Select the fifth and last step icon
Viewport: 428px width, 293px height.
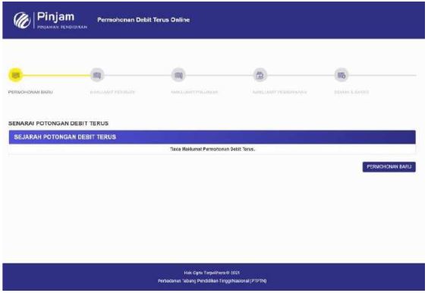coord(341,75)
